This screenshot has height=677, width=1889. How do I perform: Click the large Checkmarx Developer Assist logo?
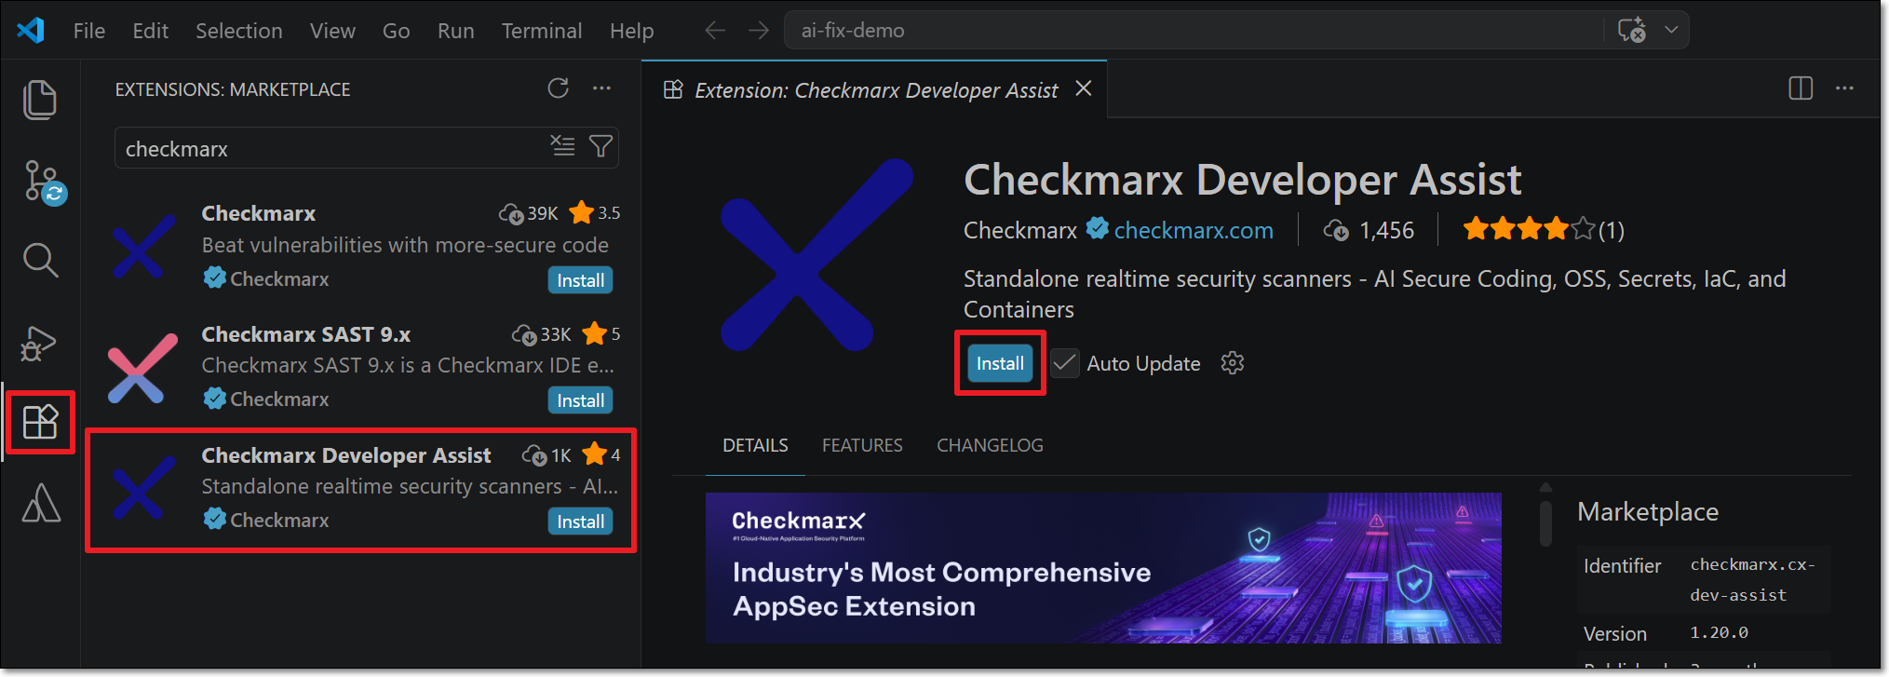tap(816, 254)
